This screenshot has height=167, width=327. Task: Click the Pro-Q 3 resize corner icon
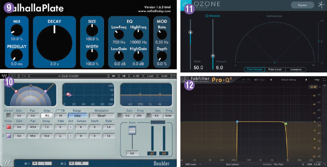[x=324, y=164]
